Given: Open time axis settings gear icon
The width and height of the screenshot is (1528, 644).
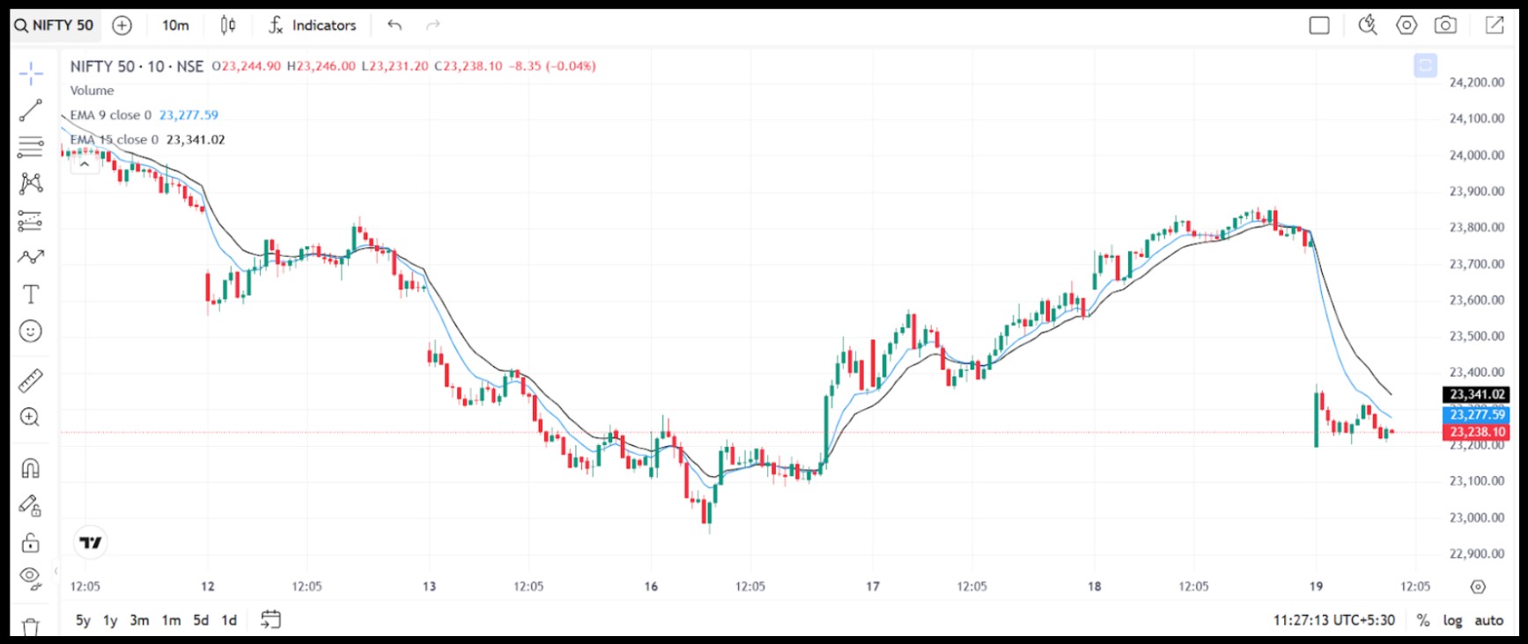Looking at the screenshot, I should tap(1479, 587).
